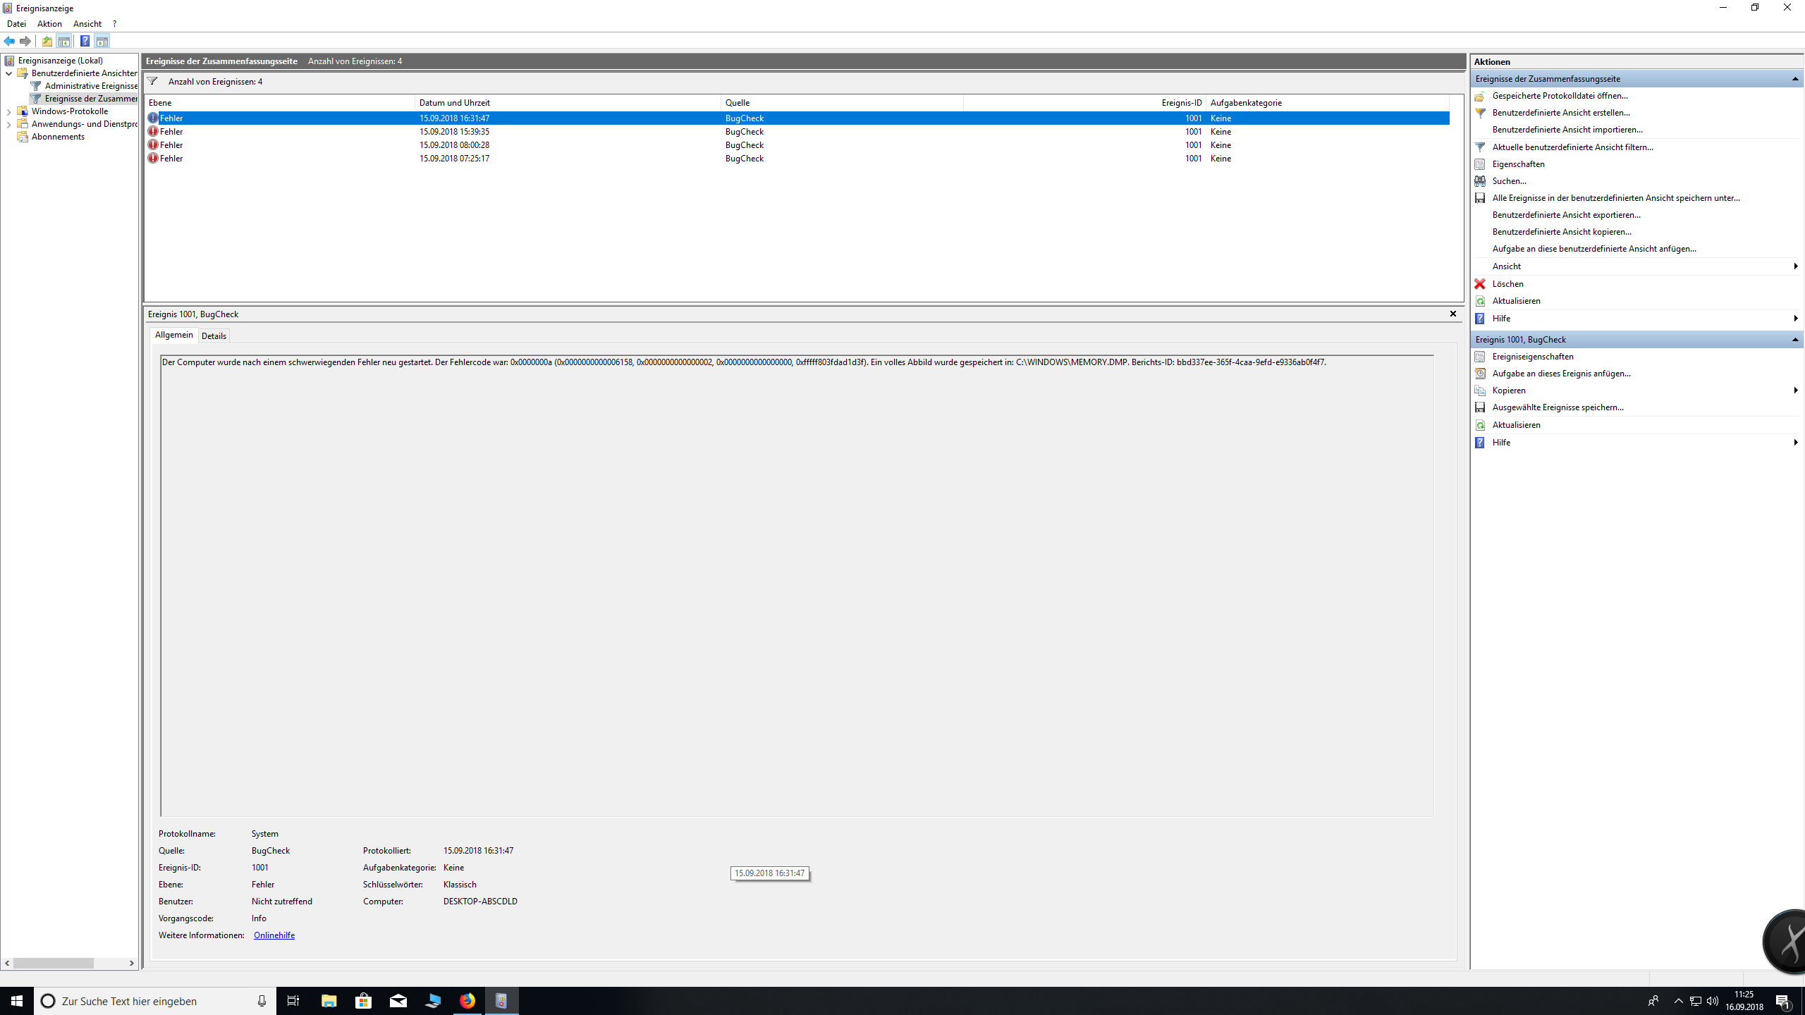This screenshot has width=1805, height=1015.
Task: Click the back arrow toolbar icon
Action: pyautogui.click(x=9, y=41)
